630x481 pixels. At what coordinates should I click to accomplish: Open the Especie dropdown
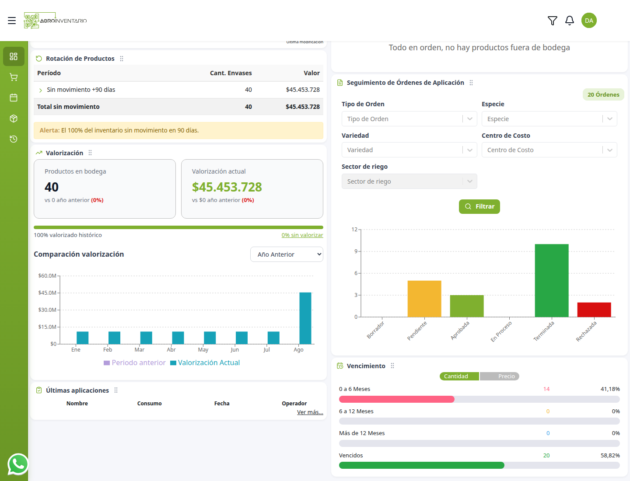(x=549, y=119)
